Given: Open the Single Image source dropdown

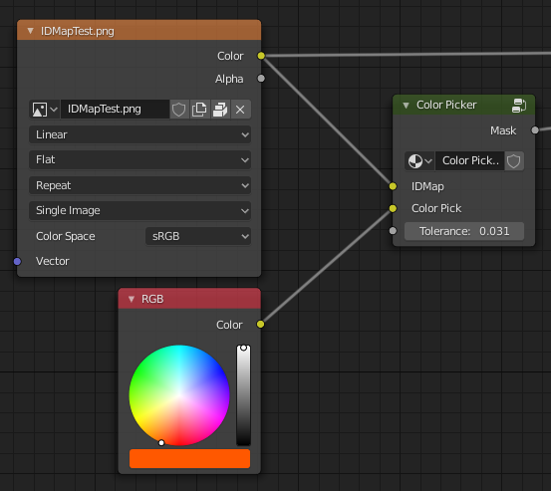Looking at the screenshot, I should 139,210.
